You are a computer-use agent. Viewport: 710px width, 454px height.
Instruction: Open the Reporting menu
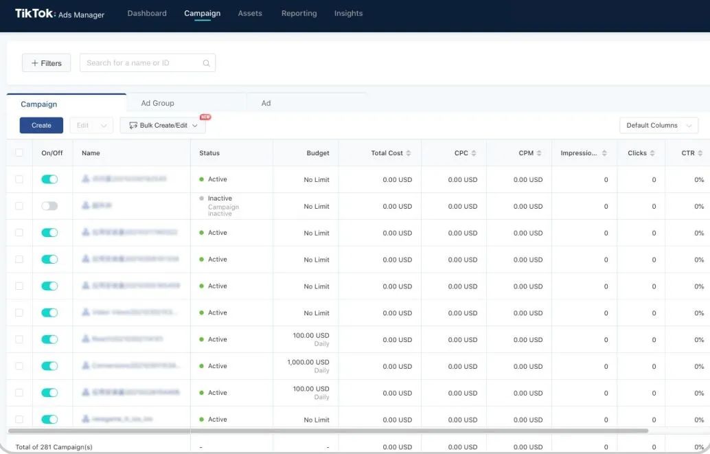click(x=299, y=14)
